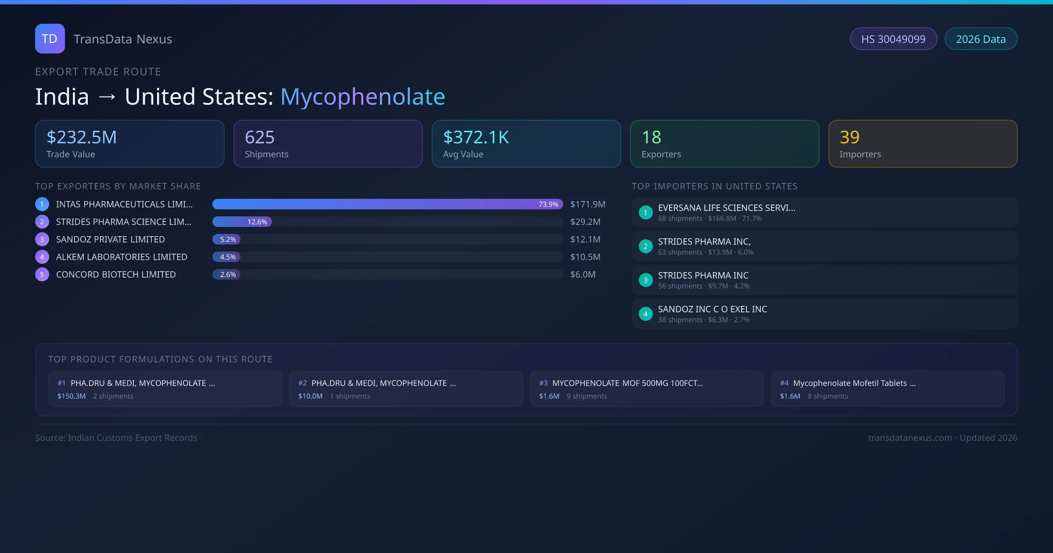
Task: Click the TD logo icon
Action: (50, 39)
